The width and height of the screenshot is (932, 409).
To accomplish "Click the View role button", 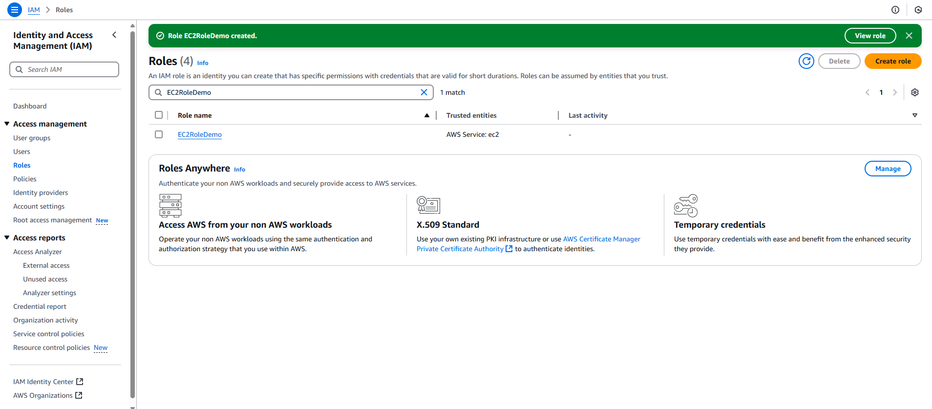I will point(869,36).
